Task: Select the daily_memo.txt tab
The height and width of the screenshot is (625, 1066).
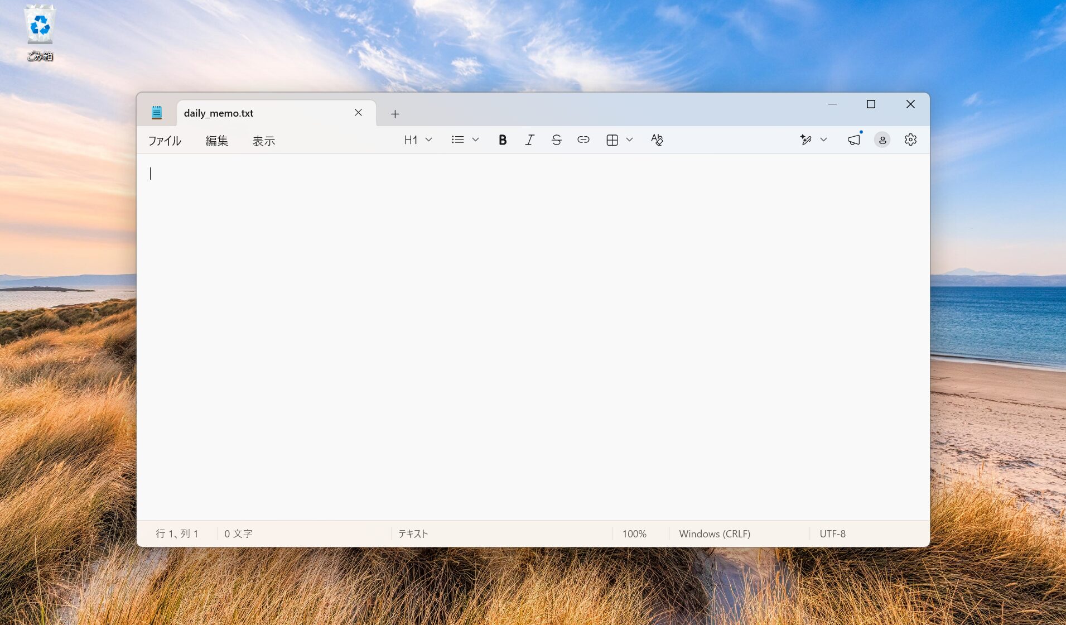Action: [x=276, y=113]
